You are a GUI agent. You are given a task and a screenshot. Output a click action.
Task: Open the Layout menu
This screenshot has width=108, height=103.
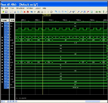pos(38,8)
